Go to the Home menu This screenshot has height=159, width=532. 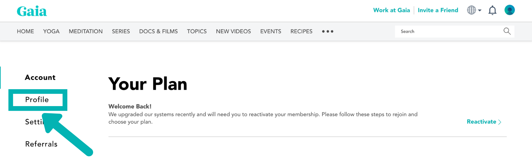[25, 31]
